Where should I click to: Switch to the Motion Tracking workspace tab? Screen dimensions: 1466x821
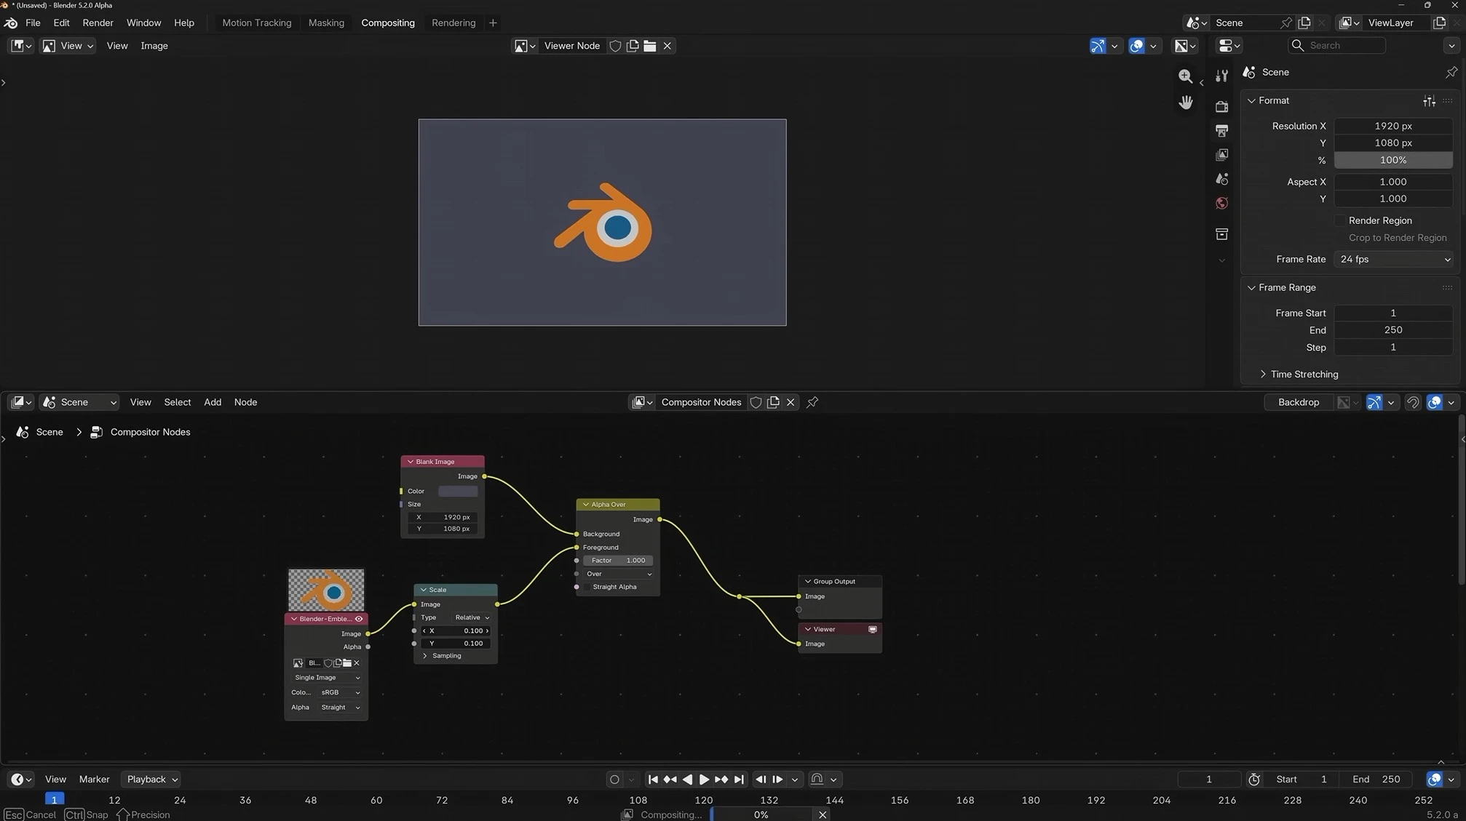coord(256,23)
